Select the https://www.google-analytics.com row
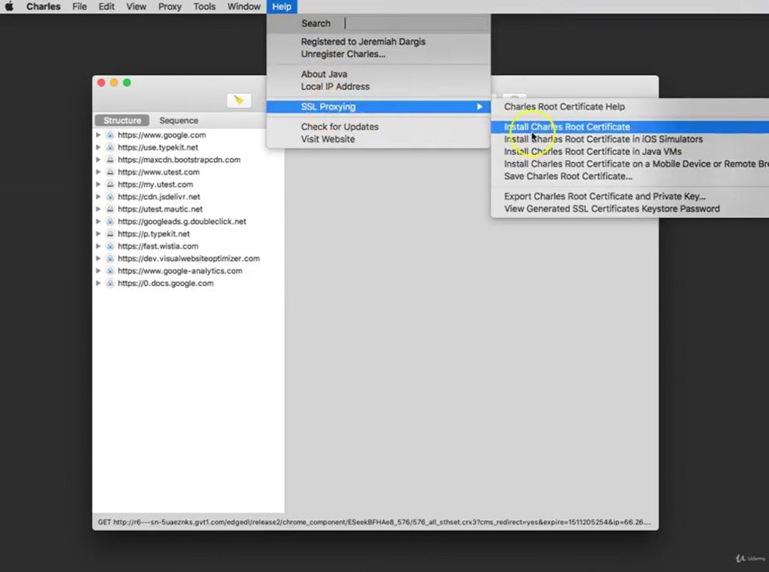 (x=188, y=270)
